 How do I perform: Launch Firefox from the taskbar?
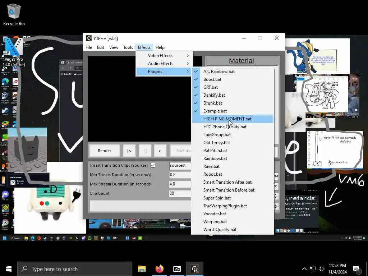159,269
